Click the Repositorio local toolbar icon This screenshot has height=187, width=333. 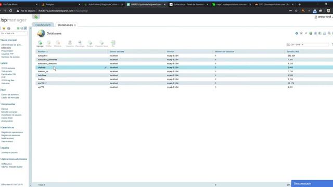tap(101, 44)
